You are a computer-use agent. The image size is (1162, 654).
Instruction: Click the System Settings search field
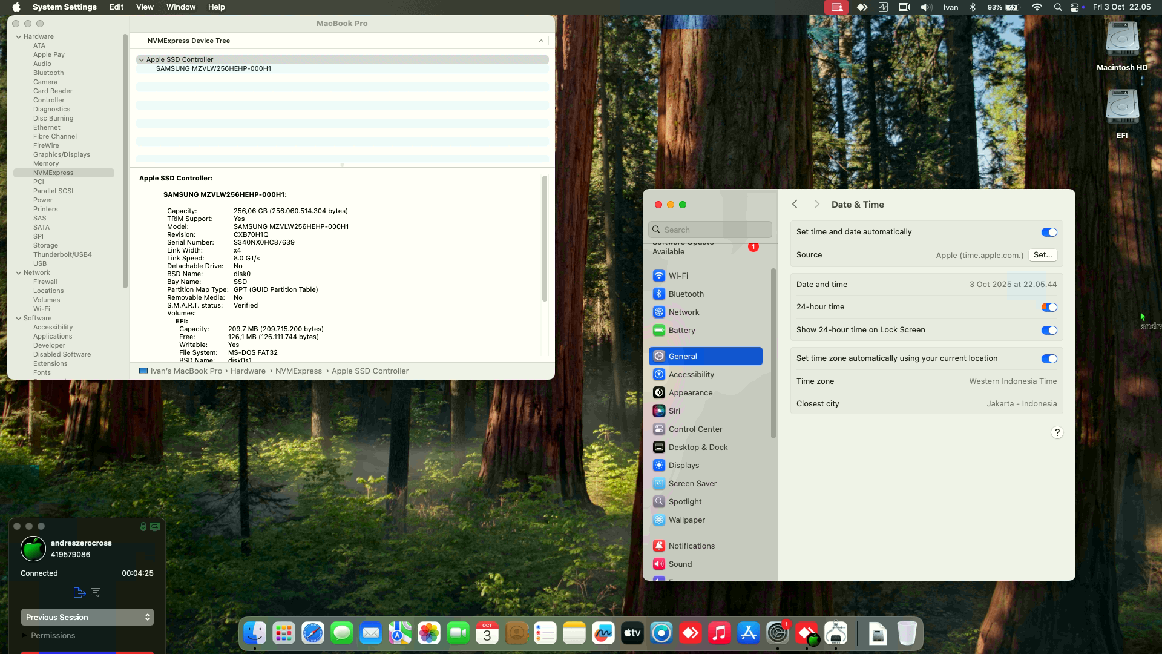tap(710, 230)
